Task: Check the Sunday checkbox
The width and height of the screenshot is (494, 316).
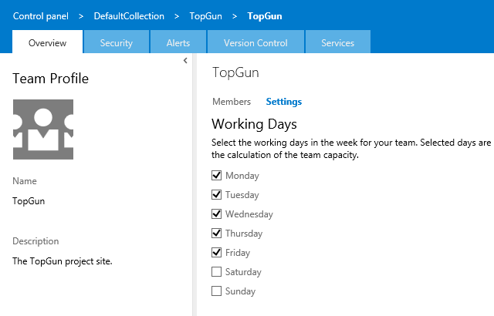Action: point(216,291)
